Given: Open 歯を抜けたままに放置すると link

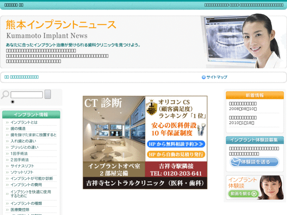Looking at the screenshot, I should point(34,135).
